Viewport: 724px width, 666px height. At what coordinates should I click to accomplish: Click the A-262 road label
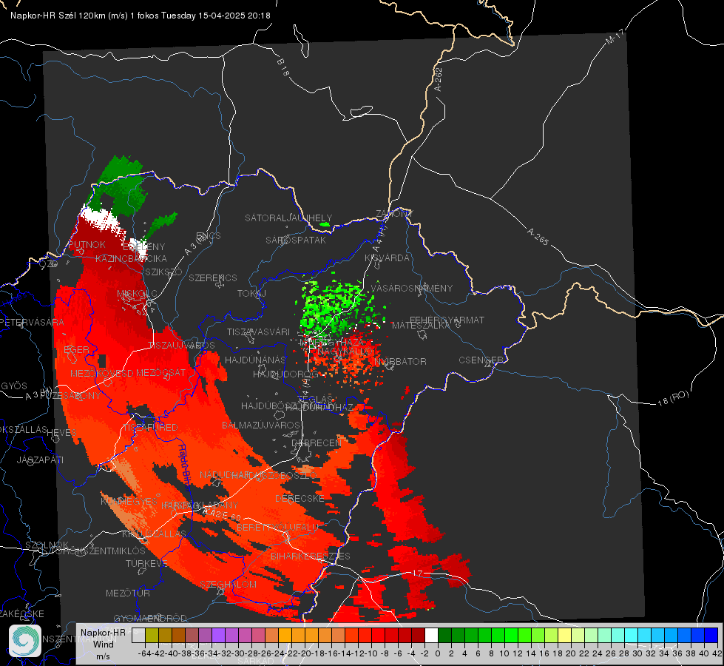[x=439, y=79]
